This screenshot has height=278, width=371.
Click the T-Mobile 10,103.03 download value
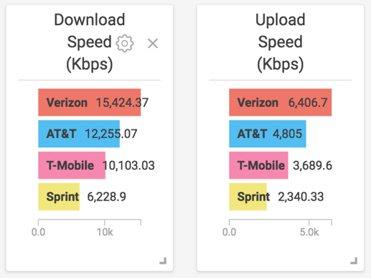coord(128,165)
